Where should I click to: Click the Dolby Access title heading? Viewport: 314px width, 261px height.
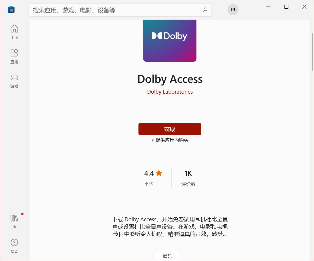(x=170, y=79)
